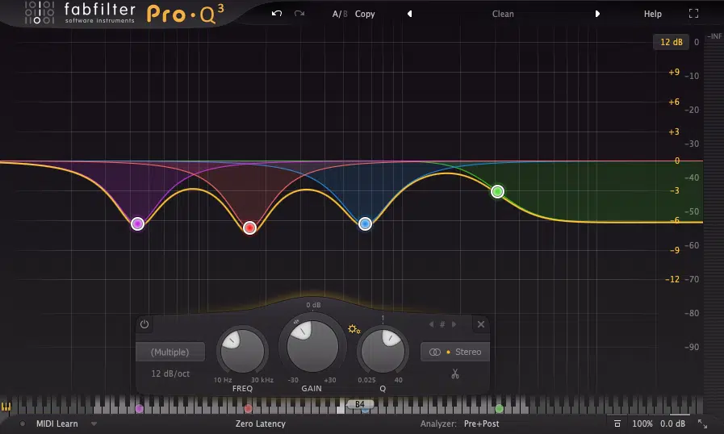Click the resize interface arrows icon
This screenshot has width=724, height=434.
(x=702, y=424)
